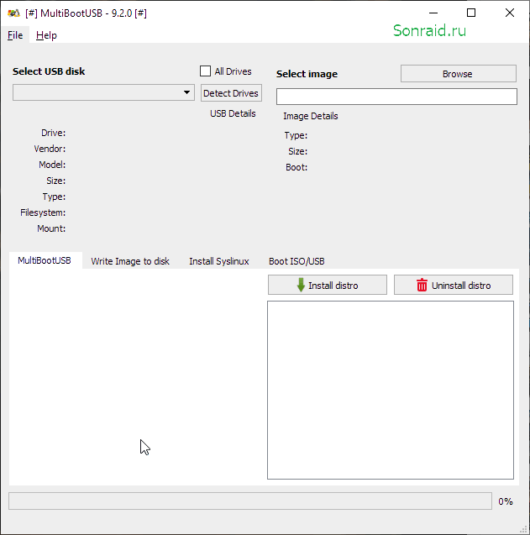Click the green arrow on Install distro
The height and width of the screenshot is (535, 530).
301,285
